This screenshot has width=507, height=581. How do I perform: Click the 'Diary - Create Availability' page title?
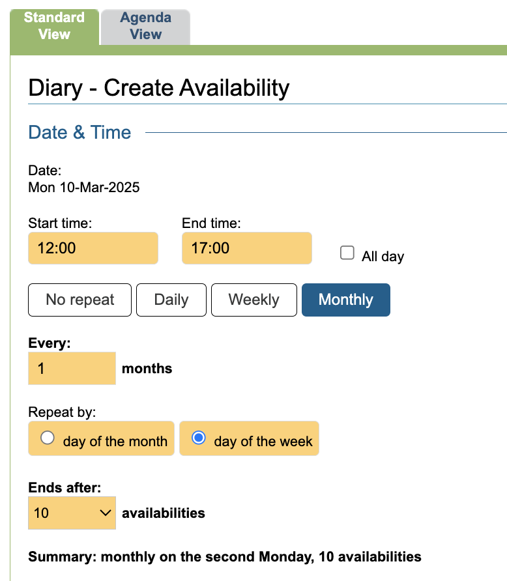159,88
